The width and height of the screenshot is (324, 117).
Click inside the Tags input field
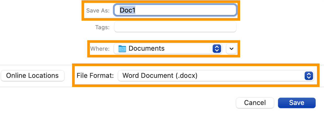(x=175, y=27)
